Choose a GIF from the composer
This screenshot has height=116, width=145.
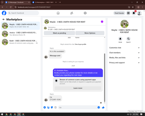tap(55, 107)
